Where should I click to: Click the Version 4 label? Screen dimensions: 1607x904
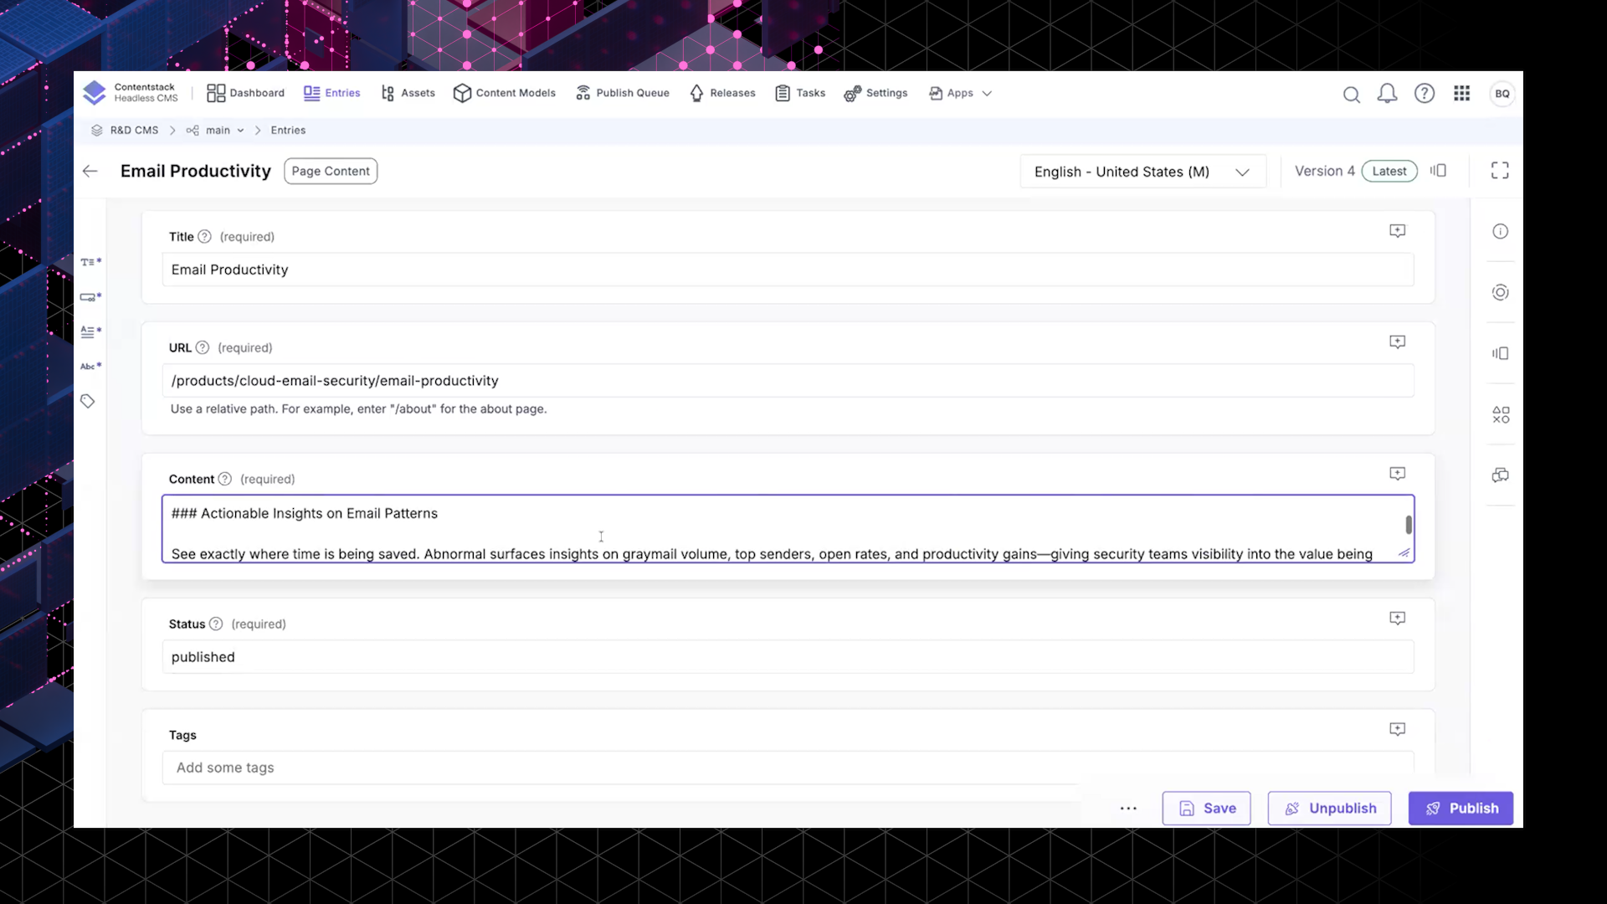click(x=1324, y=171)
